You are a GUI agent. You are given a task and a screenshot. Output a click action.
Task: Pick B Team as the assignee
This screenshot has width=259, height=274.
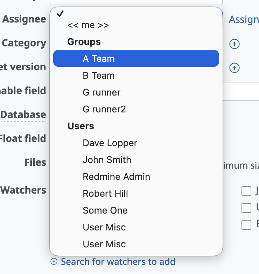tap(99, 76)
